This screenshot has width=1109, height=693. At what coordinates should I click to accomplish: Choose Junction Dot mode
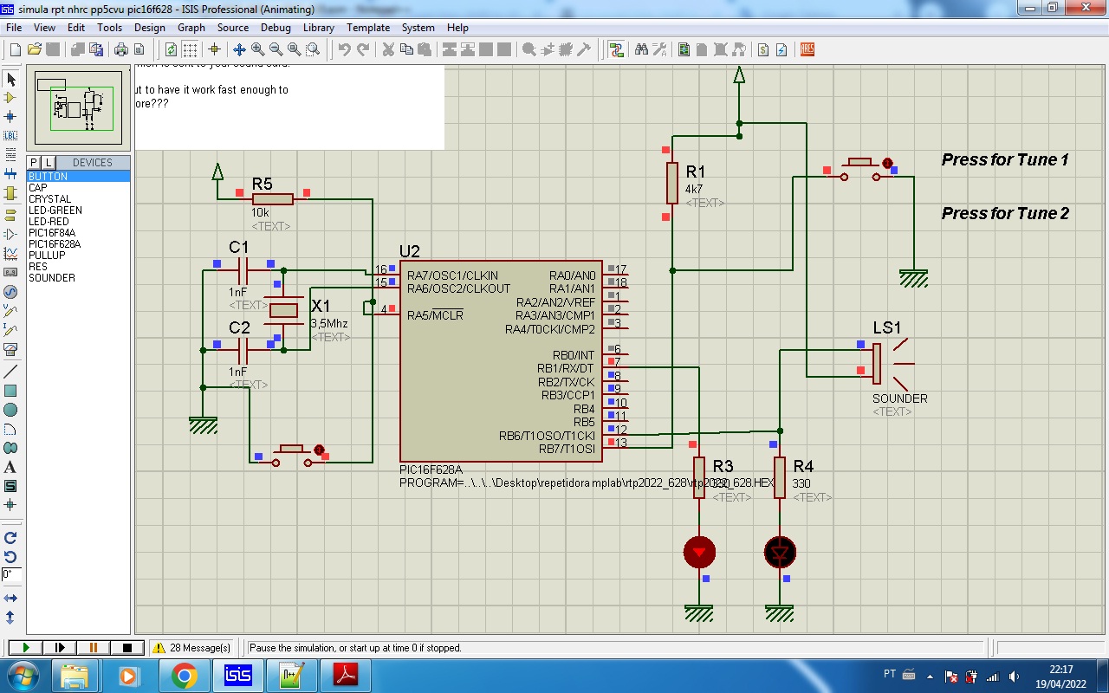pyautogui.click(x=10, y=116)
